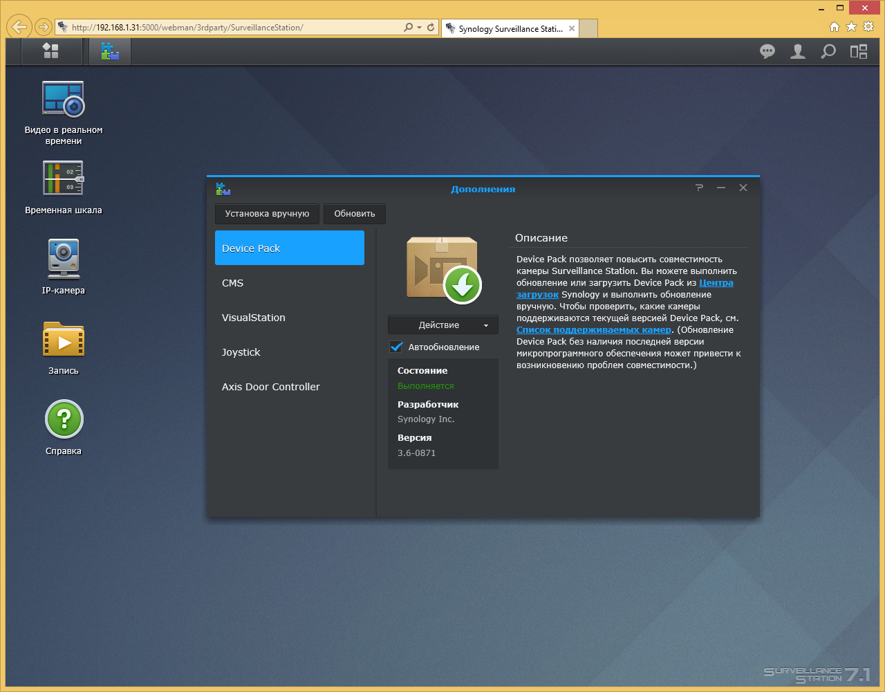Open notifications speech bubble icon
Image resolution: width=885 pixels, height=692 pixels.
[x=767, y=51]
